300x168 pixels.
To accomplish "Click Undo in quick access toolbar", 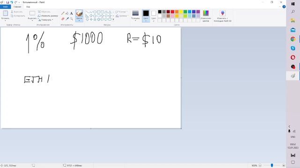I will click(12, 2).
